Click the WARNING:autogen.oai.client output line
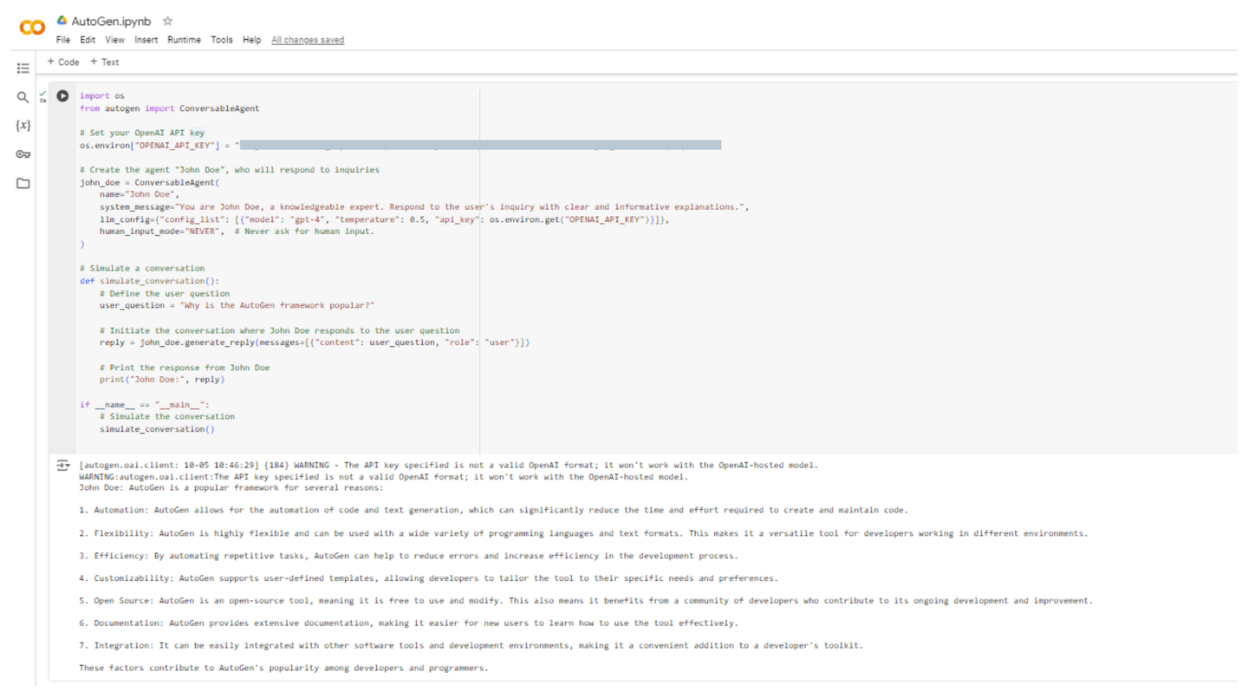Screen dimensions: 1248x698 [384, 477]
